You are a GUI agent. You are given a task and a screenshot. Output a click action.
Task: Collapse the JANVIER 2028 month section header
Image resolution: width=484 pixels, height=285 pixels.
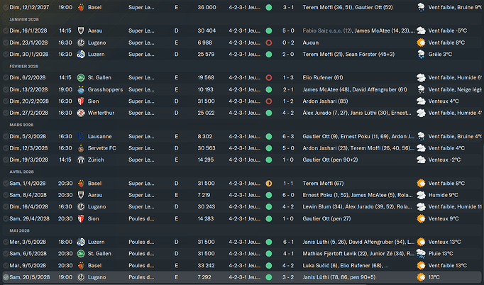(x=23, y=19)
